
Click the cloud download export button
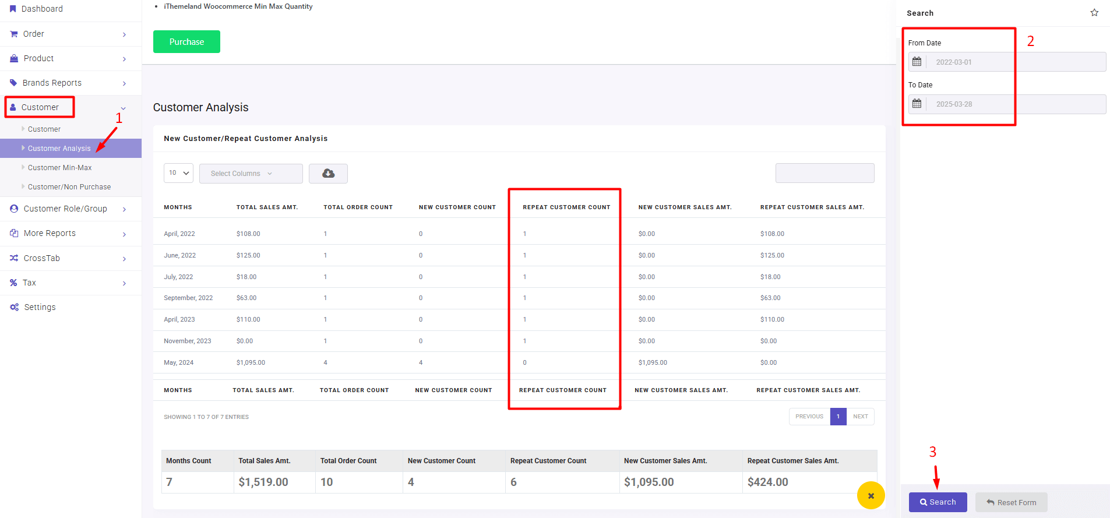(x=328, y=174)
